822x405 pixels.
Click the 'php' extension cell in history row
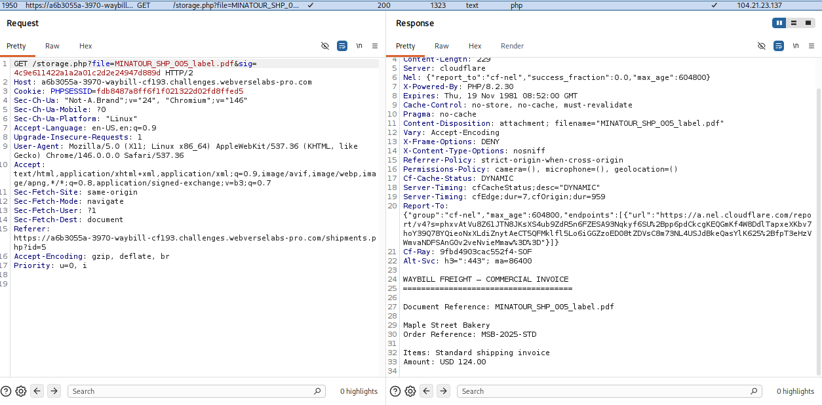(517, 5)
